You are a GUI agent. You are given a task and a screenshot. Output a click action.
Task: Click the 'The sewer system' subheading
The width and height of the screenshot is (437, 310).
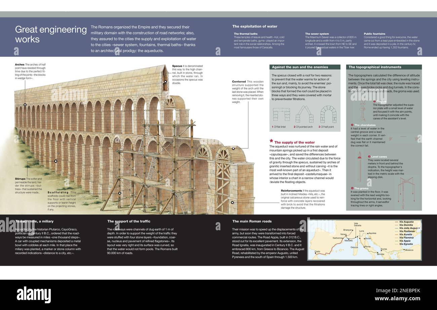317,34
